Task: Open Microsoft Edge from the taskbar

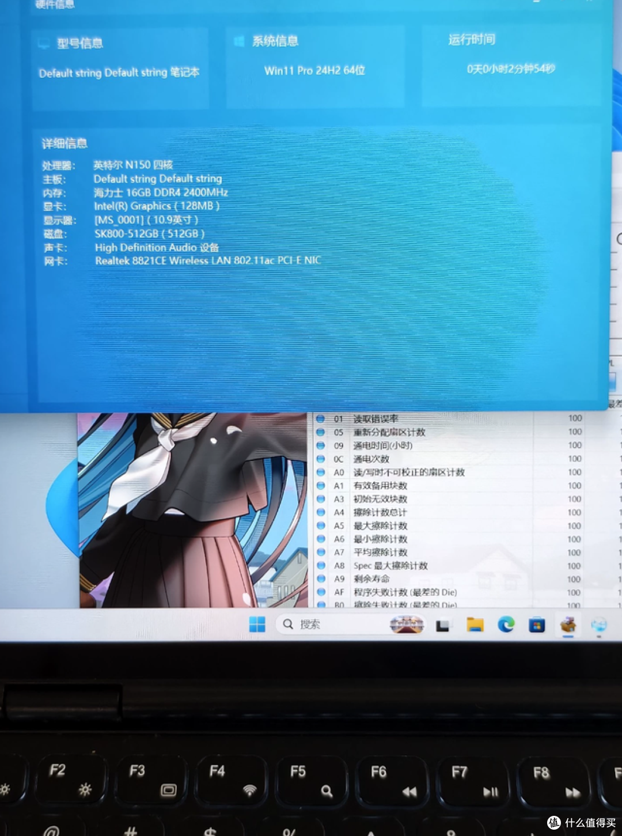Action: point(506,625)
